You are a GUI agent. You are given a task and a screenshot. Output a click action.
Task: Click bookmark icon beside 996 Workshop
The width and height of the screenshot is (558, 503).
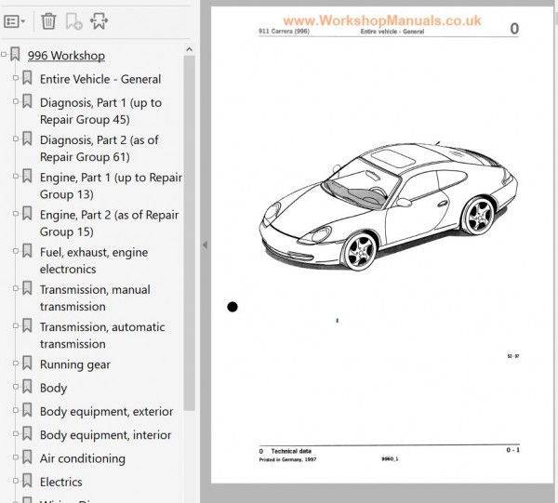point(15,55)
